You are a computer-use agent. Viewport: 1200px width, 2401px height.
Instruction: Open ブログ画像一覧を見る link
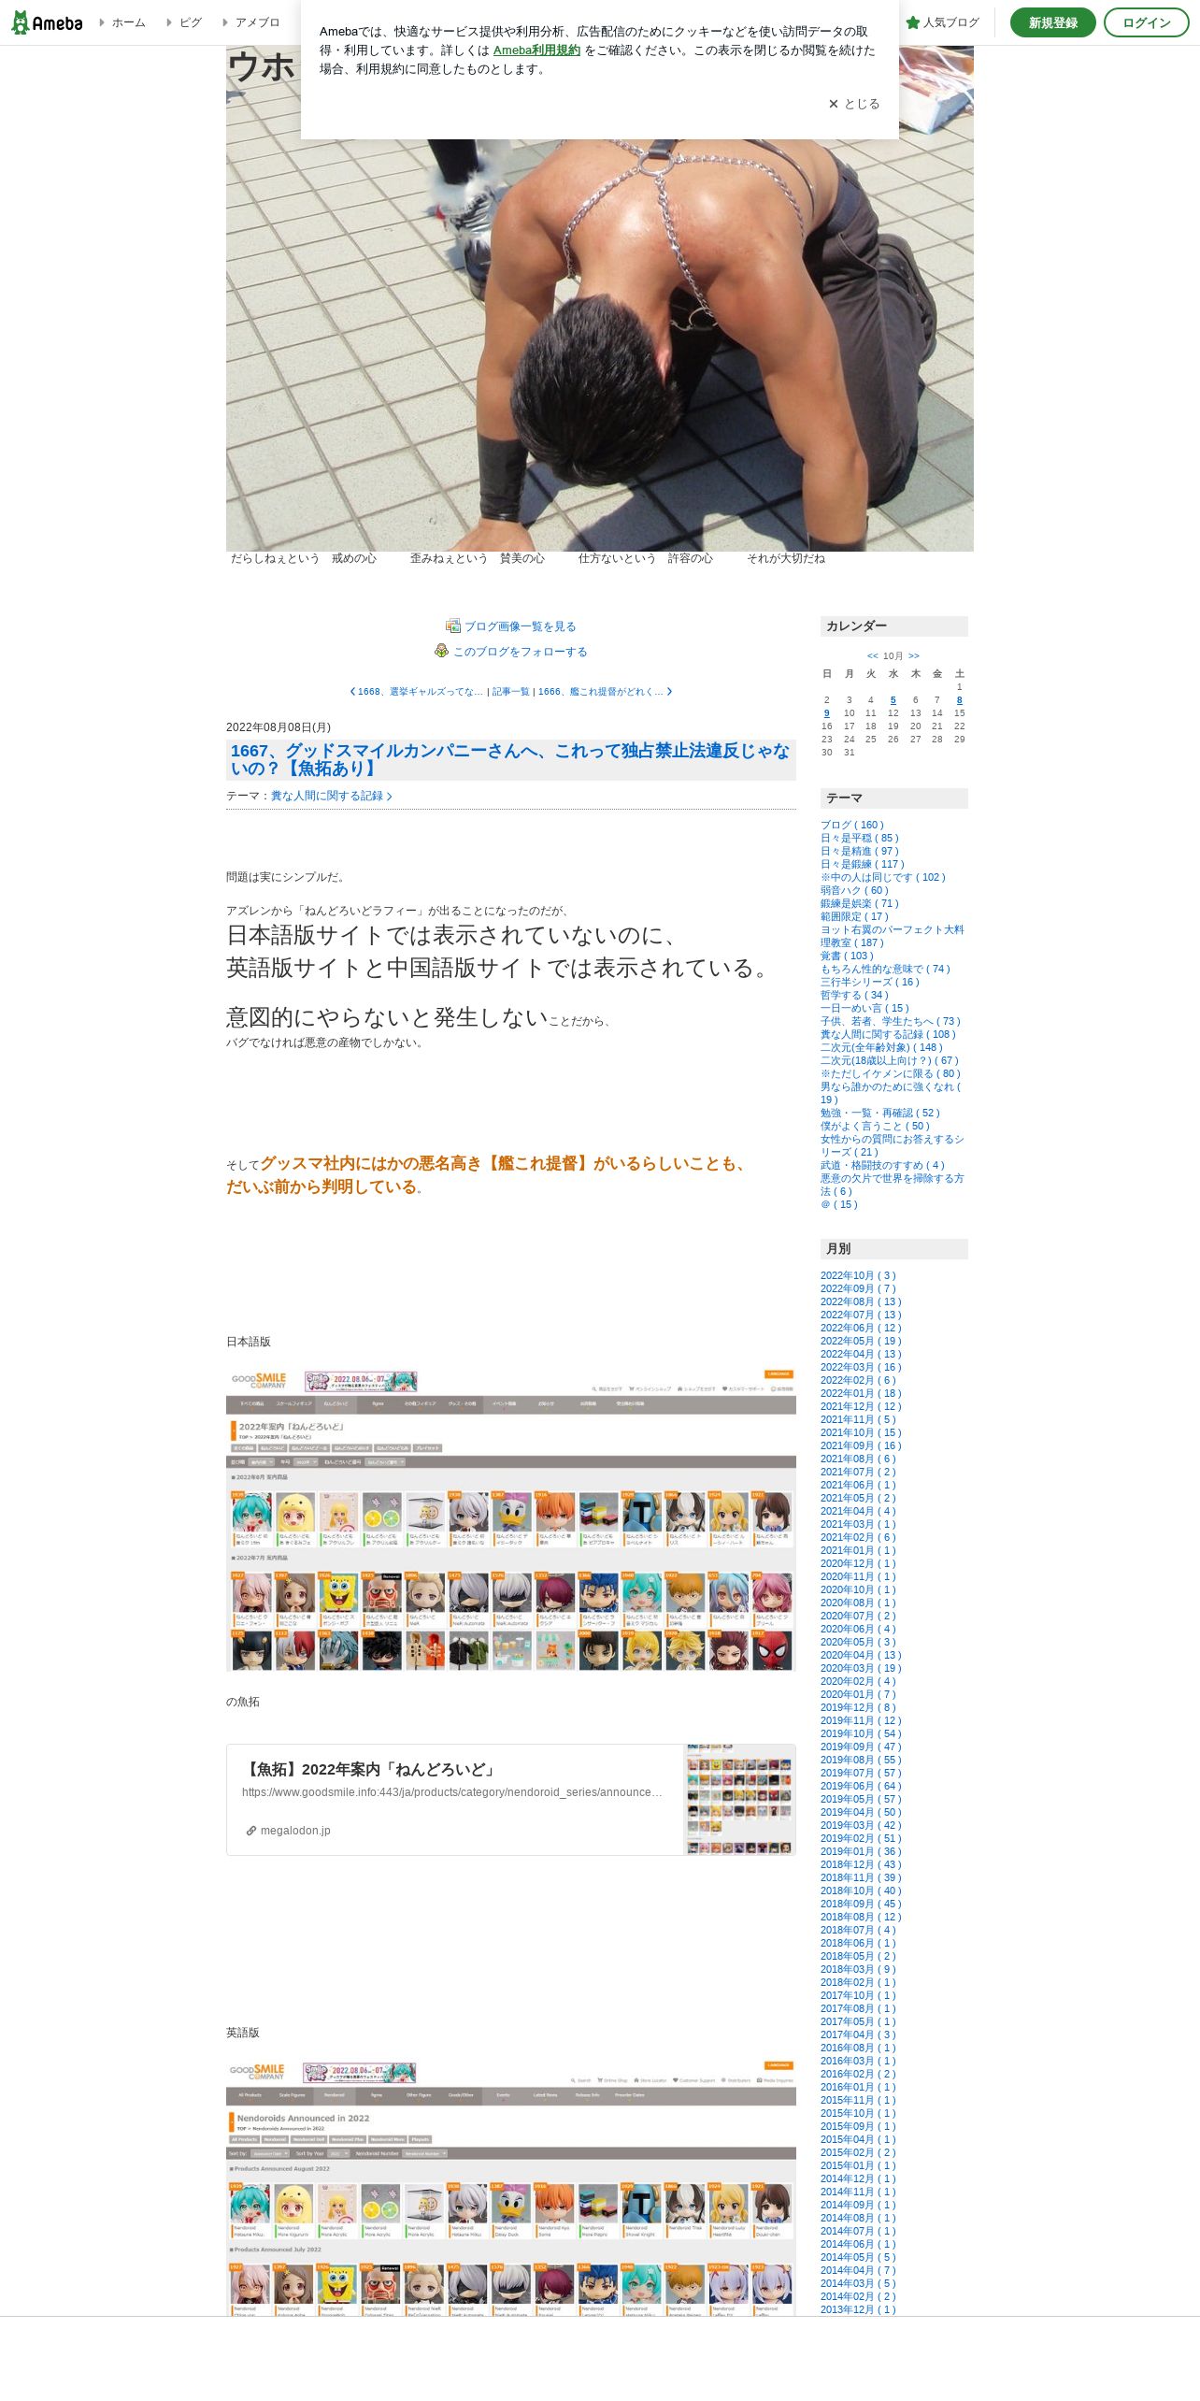(521, 626)
